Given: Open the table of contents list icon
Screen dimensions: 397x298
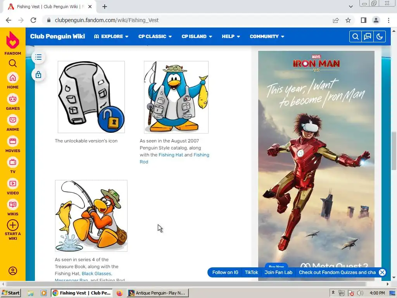Looking at the screenshot, I should [x=38, y=57].
